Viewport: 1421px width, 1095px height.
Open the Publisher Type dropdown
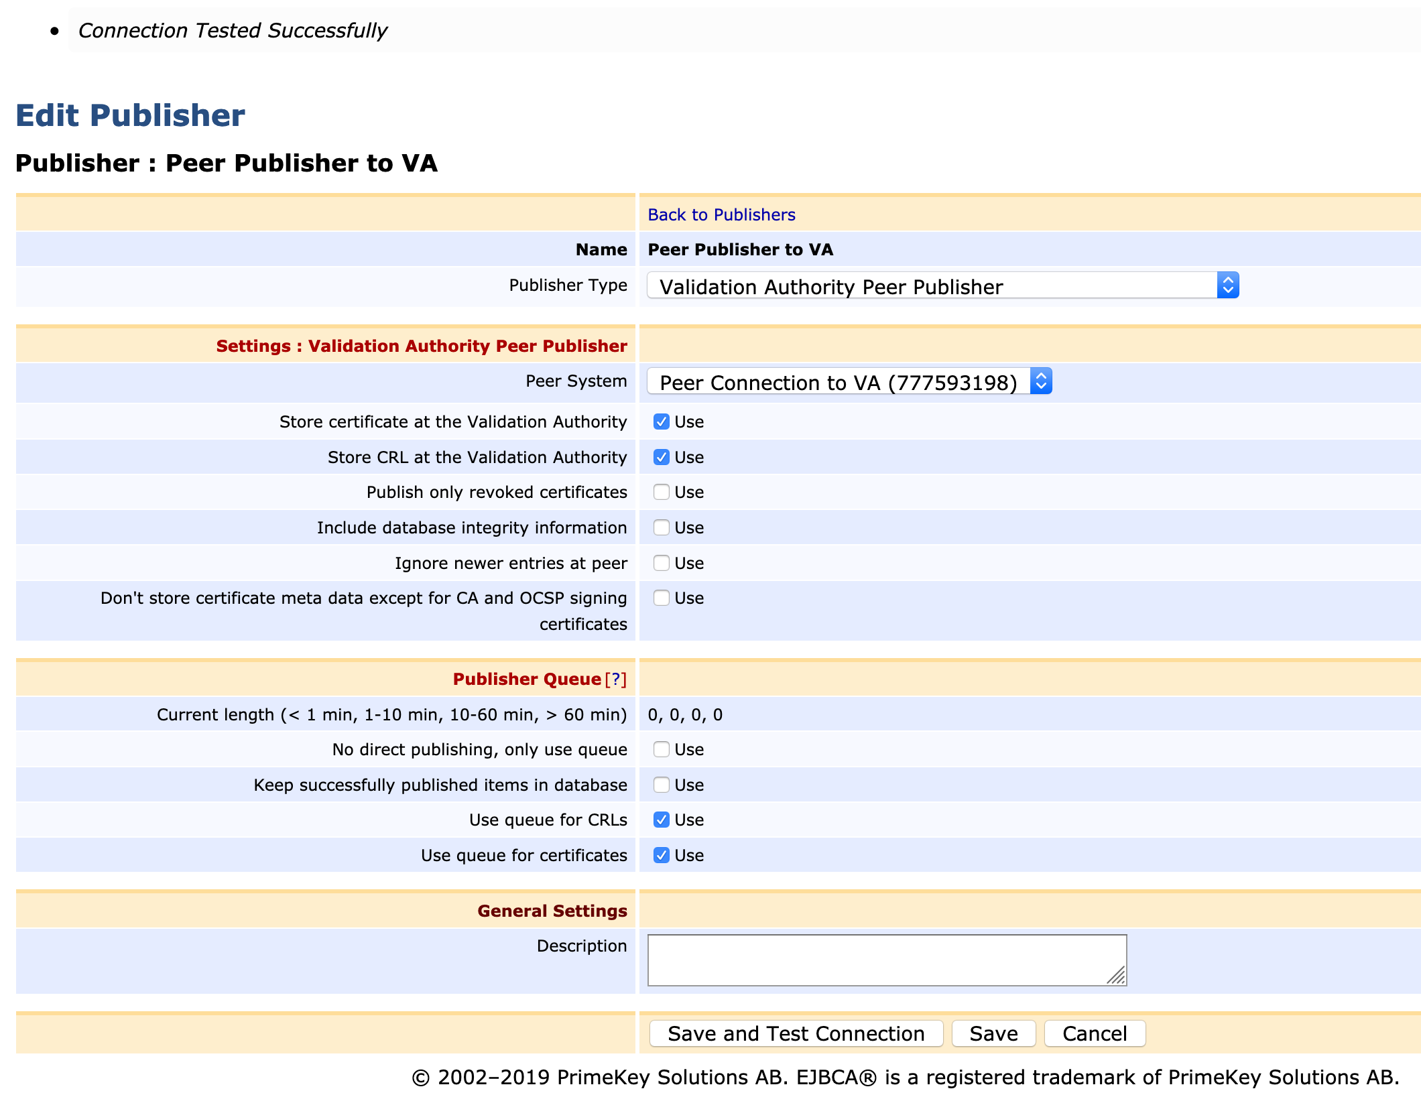coord(932,286)
